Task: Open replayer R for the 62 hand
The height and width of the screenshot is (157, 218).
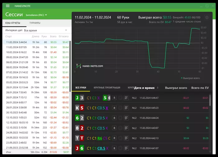Action: [x=114, y=118]
